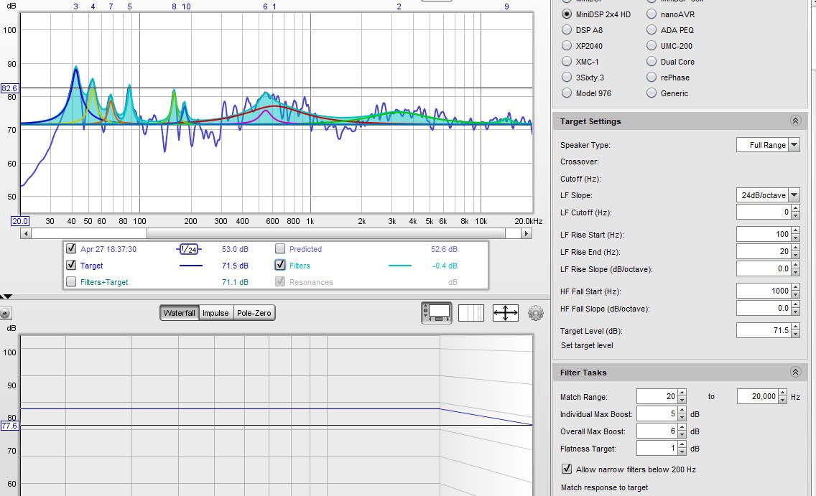The image size is (816, 496).
Task: Click Match response to target
Action: point(604,487)
